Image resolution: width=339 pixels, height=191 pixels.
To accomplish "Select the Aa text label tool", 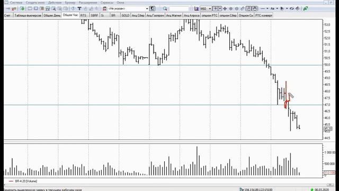I will (x=272, y=8).
